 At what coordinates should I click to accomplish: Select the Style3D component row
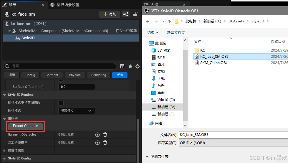71,38
